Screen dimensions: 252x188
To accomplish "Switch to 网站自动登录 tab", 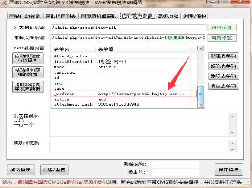I will pos(25,16).
